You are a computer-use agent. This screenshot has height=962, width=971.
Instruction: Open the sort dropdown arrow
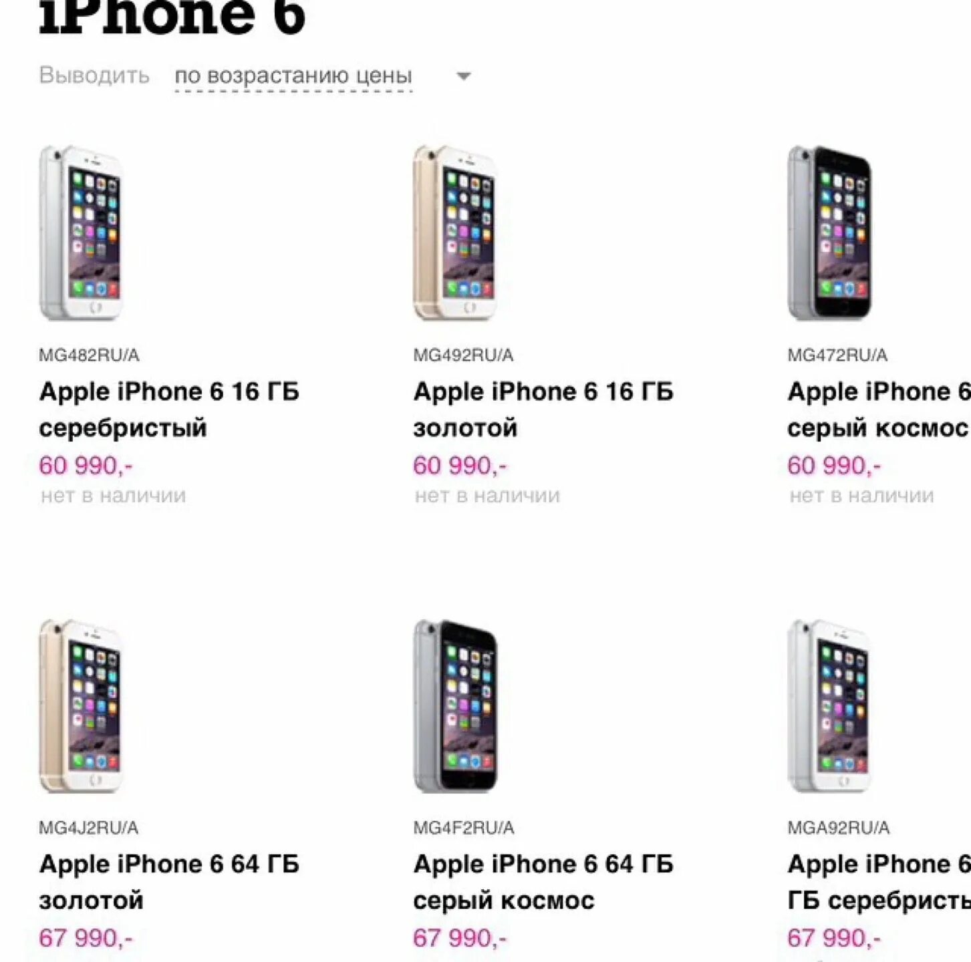pos(463,76)
